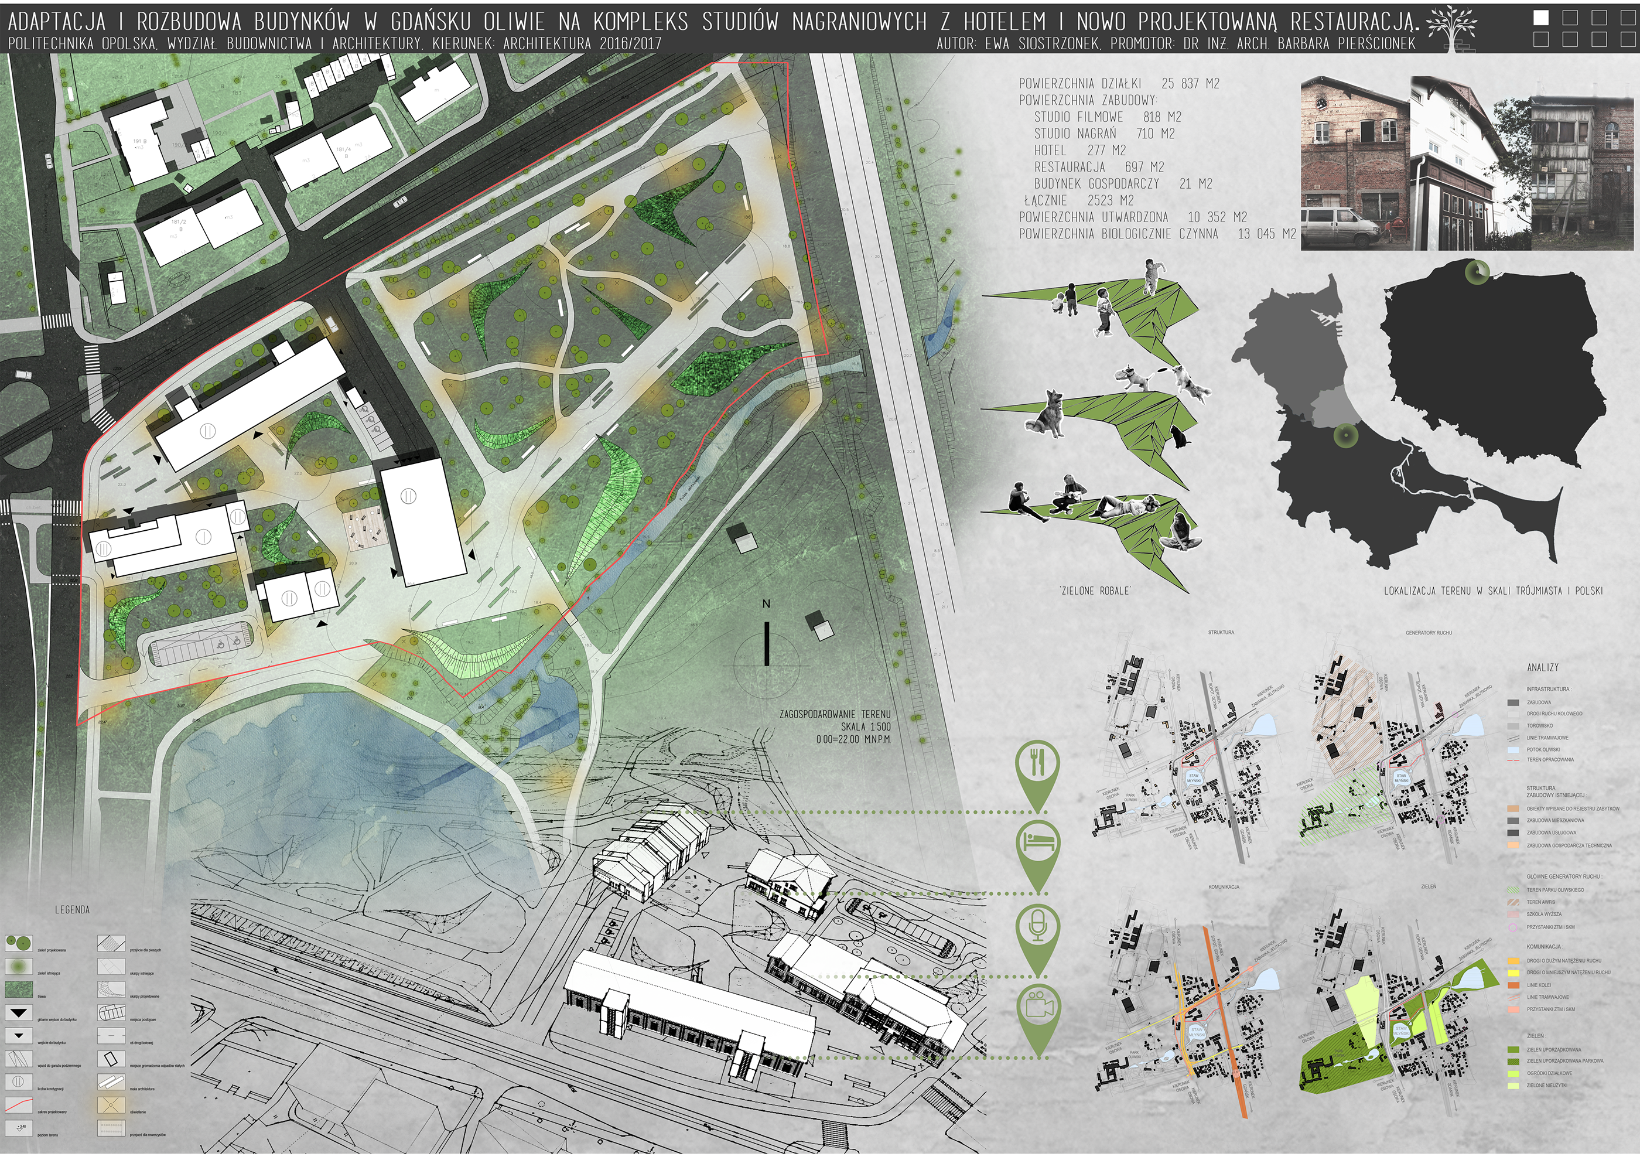Click the 'Potok Oliwski' light blue swatch

[x=1513, y=750]
